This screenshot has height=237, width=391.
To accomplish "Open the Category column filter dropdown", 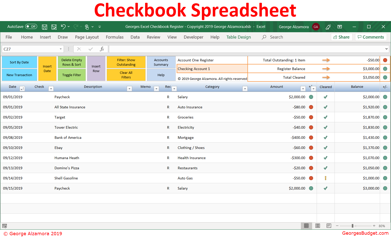I will pos(245,89).
